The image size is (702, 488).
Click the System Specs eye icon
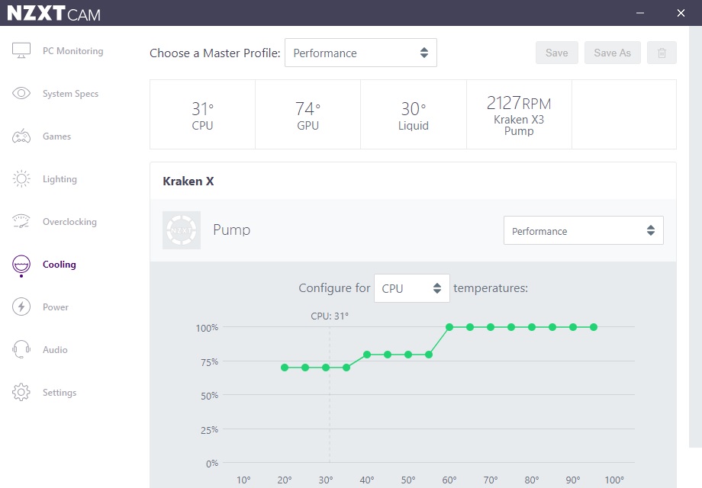(21, 93)
